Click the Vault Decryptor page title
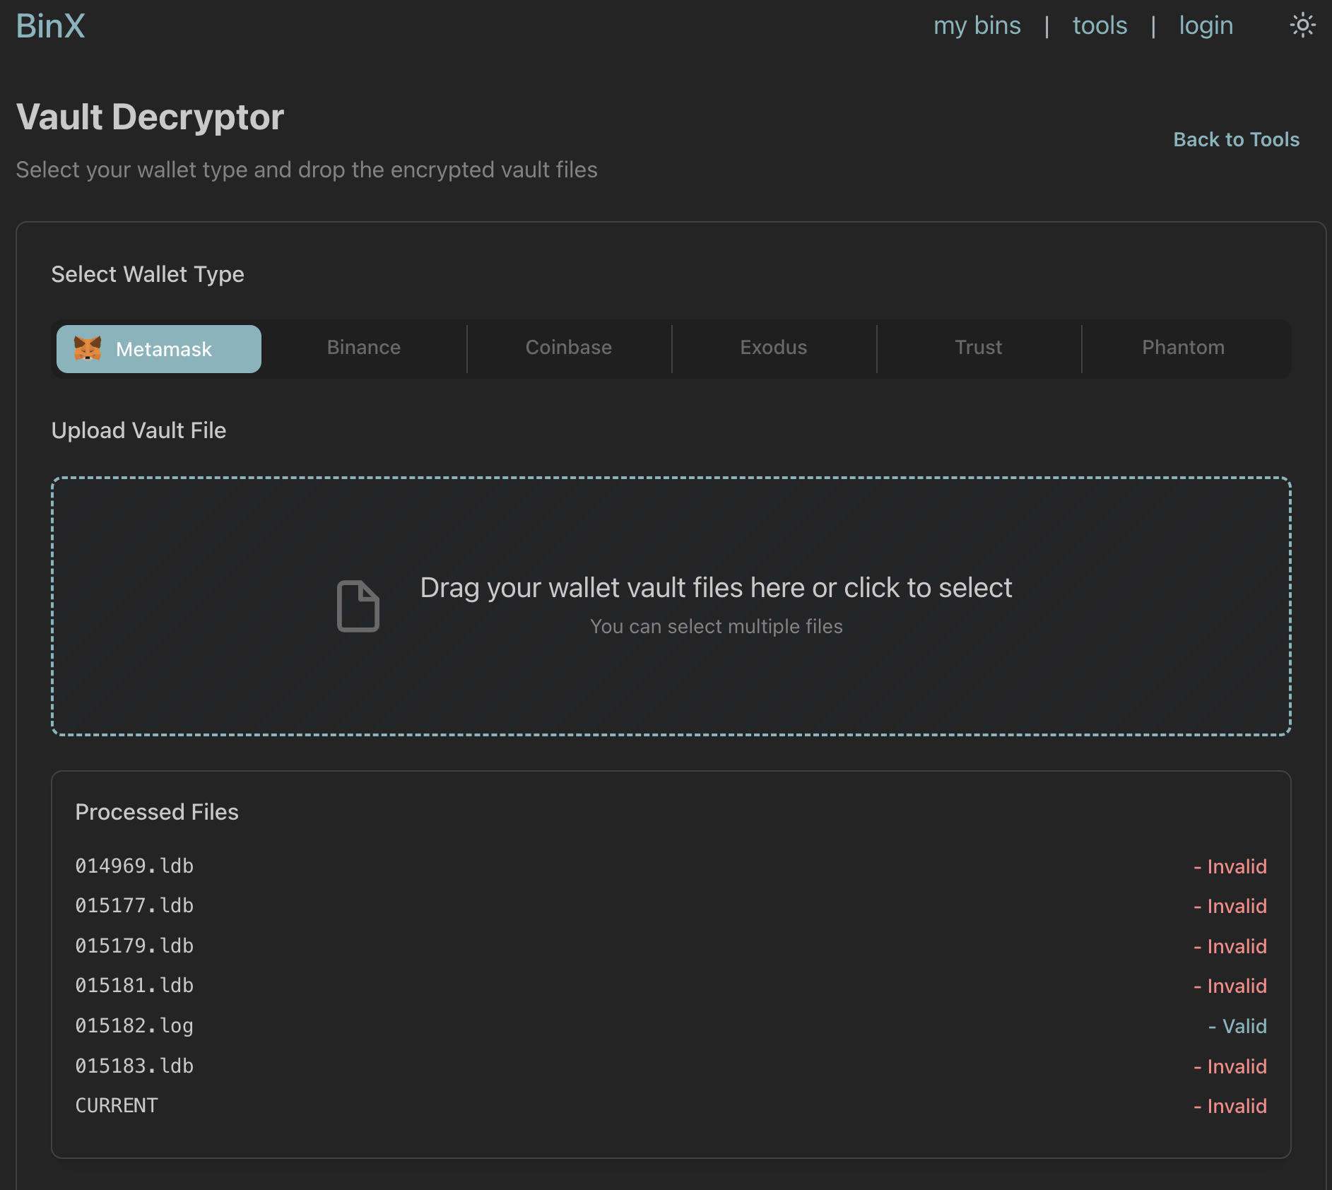Screen dimensions: 1332x1190 pyautogui.click(x=150, y=117)
